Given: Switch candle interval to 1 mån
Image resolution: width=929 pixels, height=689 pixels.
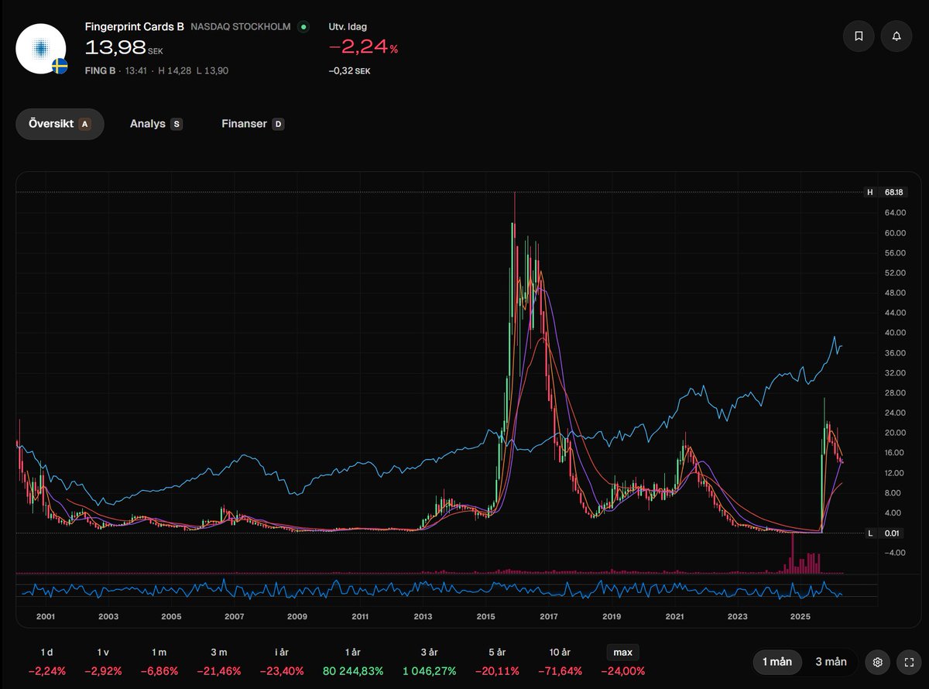Looking at the screenshot, I should [777, 662].
